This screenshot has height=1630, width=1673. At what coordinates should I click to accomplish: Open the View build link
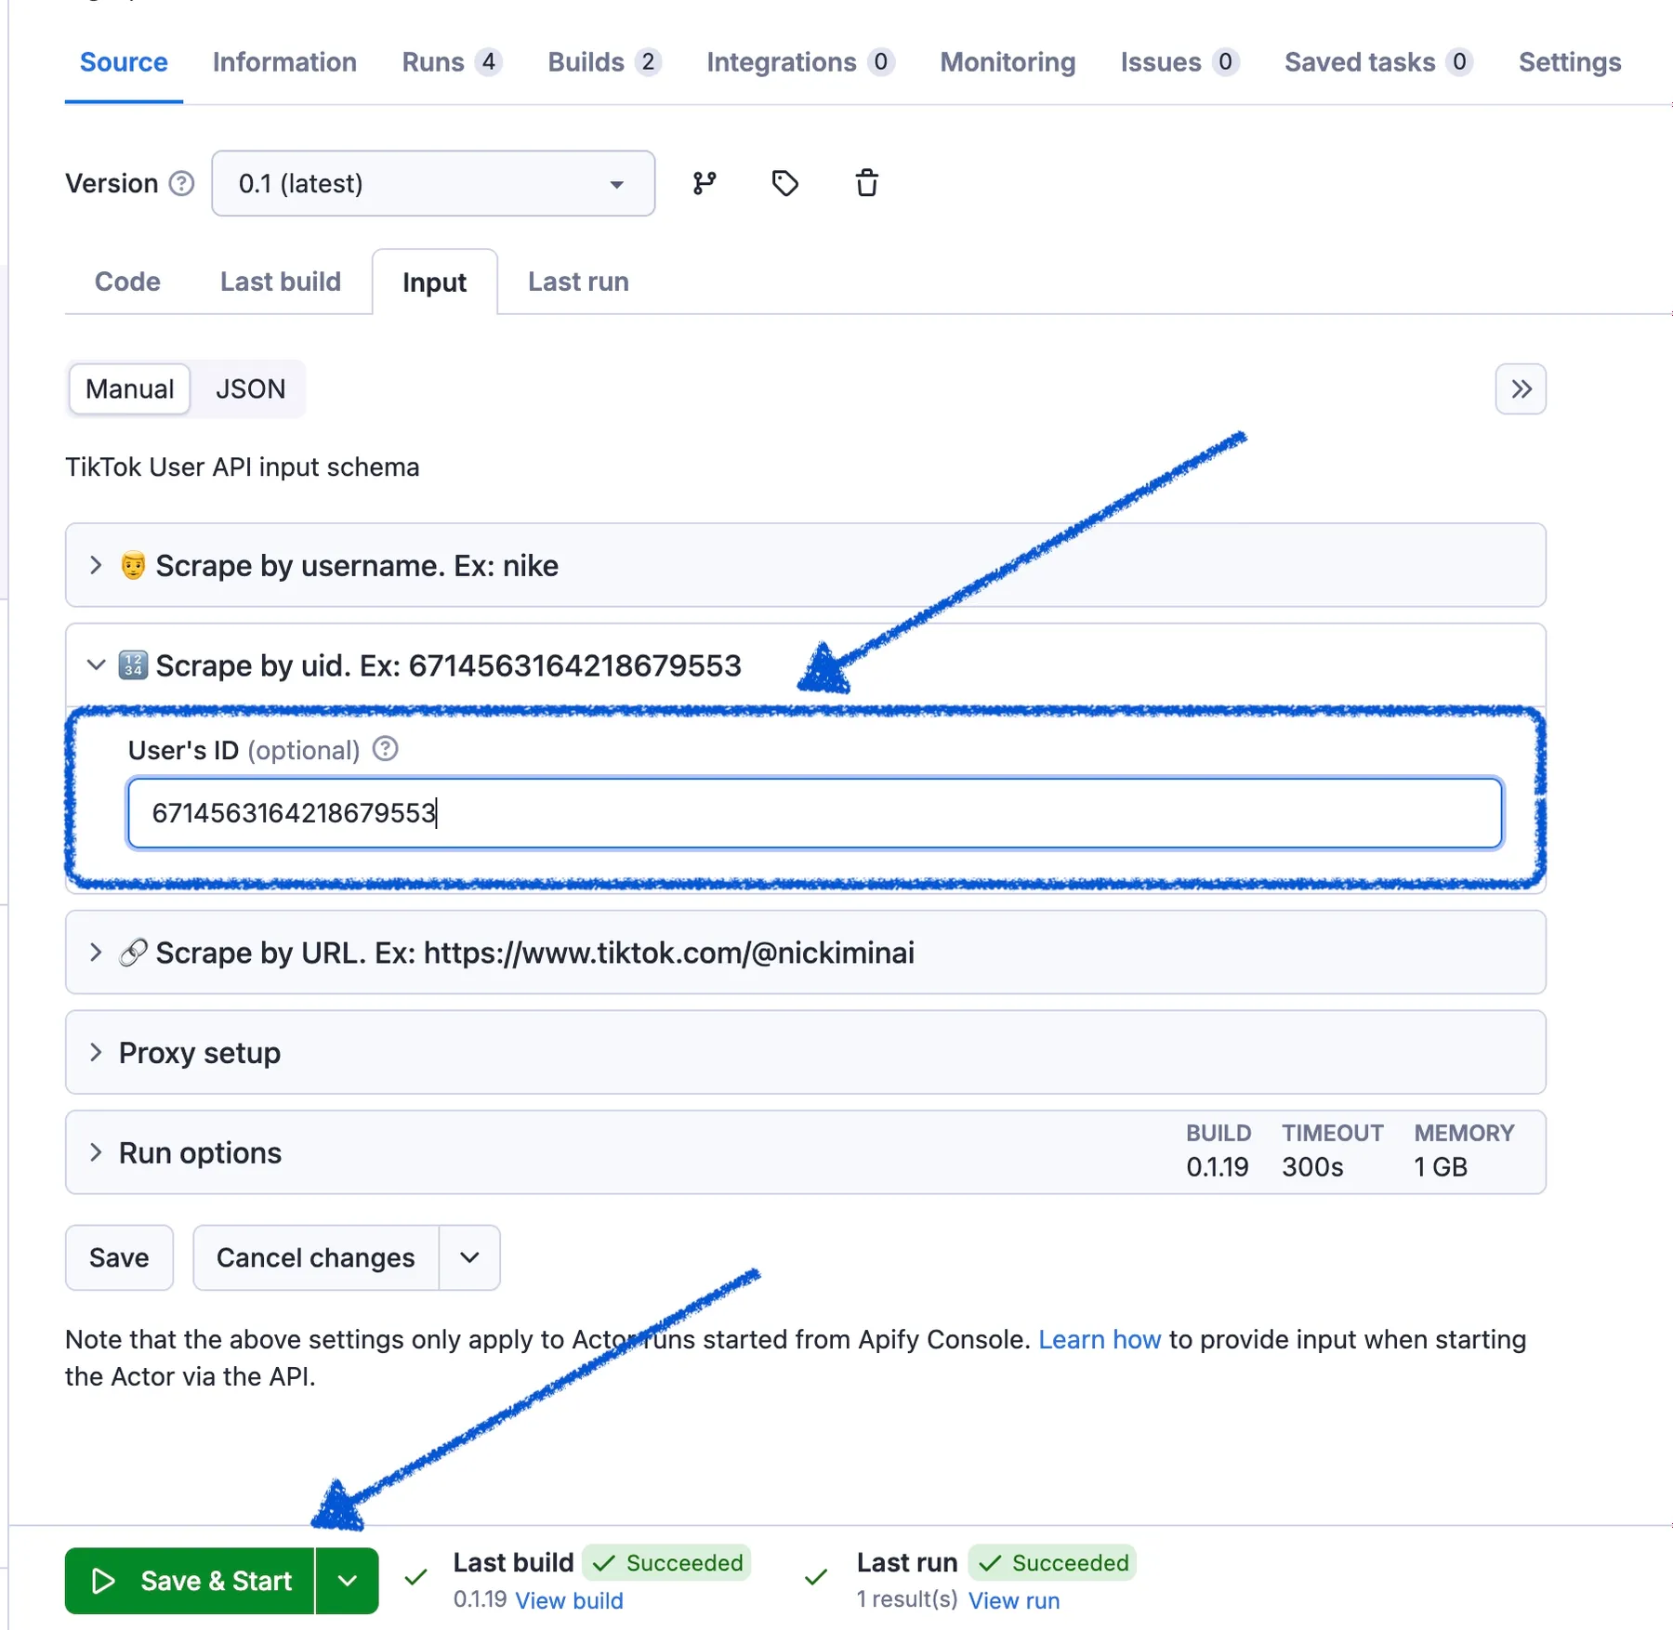[x=569, y=1600]
